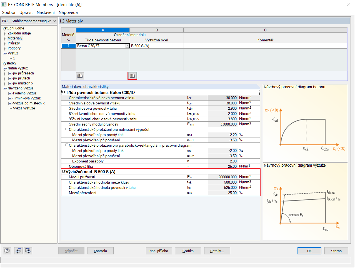This screenshot has width=355, height=268.
Task: Open Detaily... button
Action: point(217,251)
